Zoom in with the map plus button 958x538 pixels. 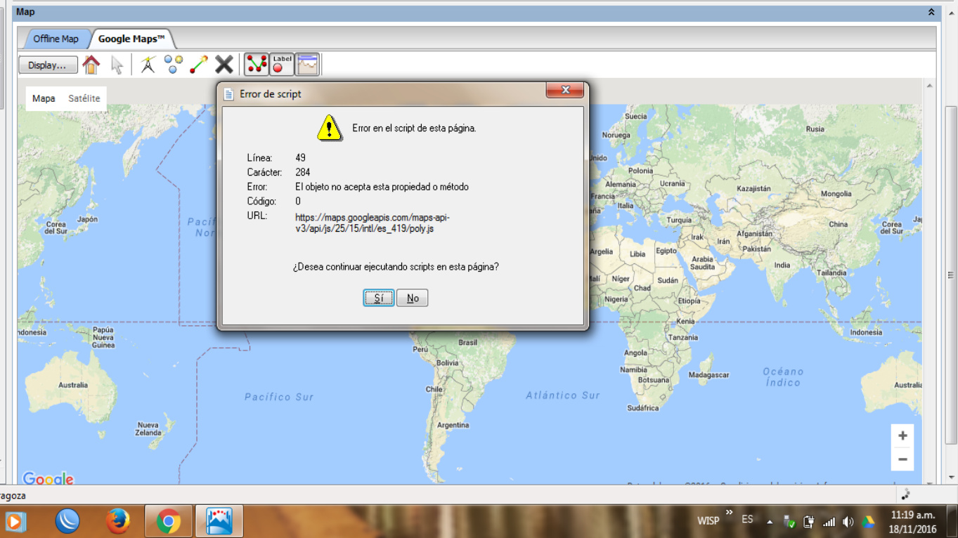tap(902, 436)
